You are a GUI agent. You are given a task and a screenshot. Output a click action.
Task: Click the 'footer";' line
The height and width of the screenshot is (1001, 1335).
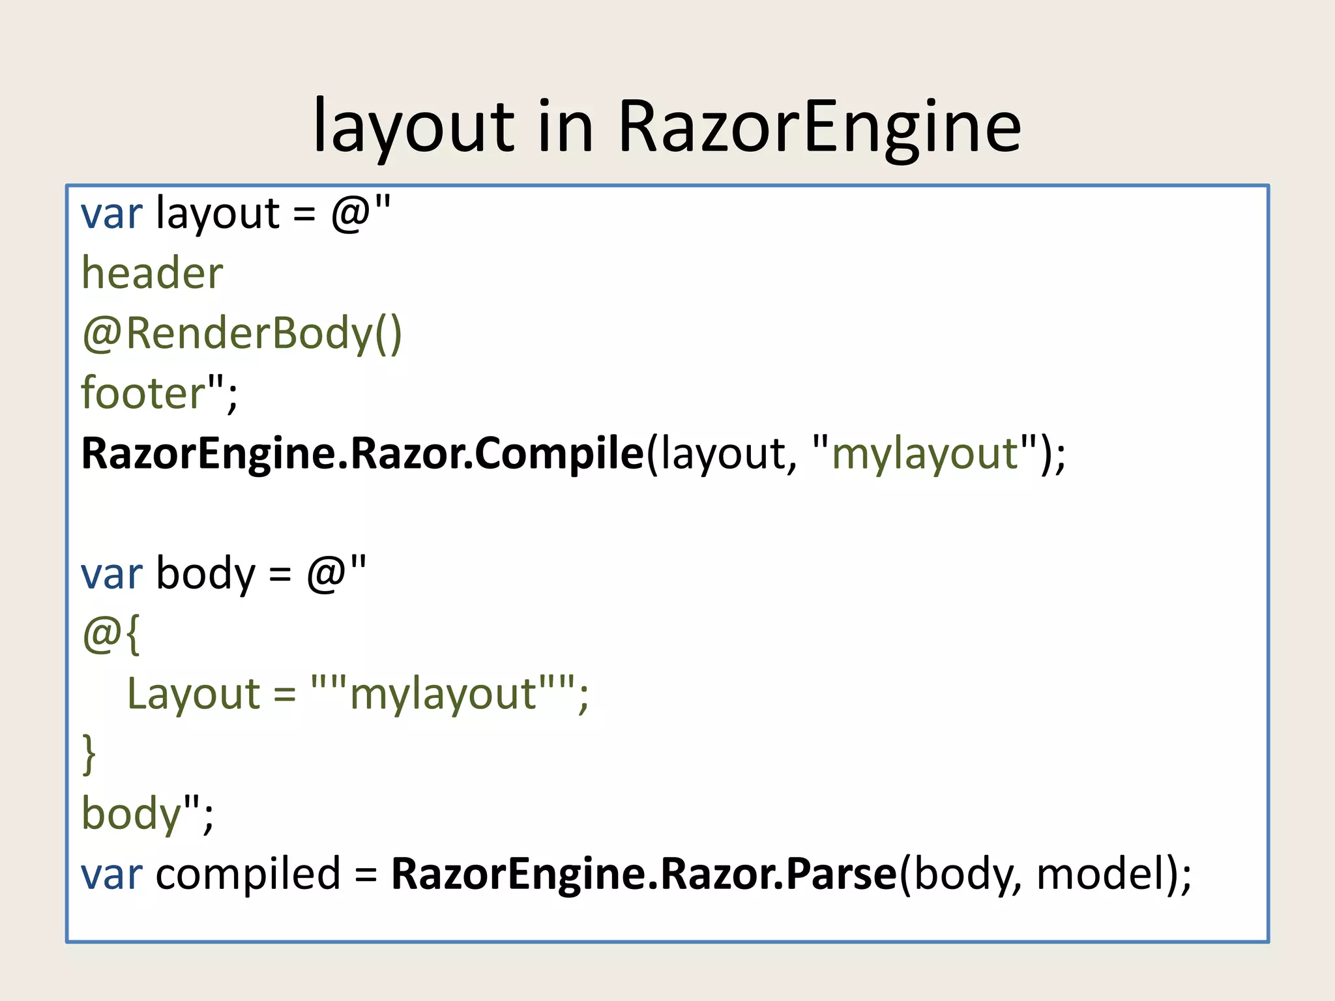[x=160, y=393]
